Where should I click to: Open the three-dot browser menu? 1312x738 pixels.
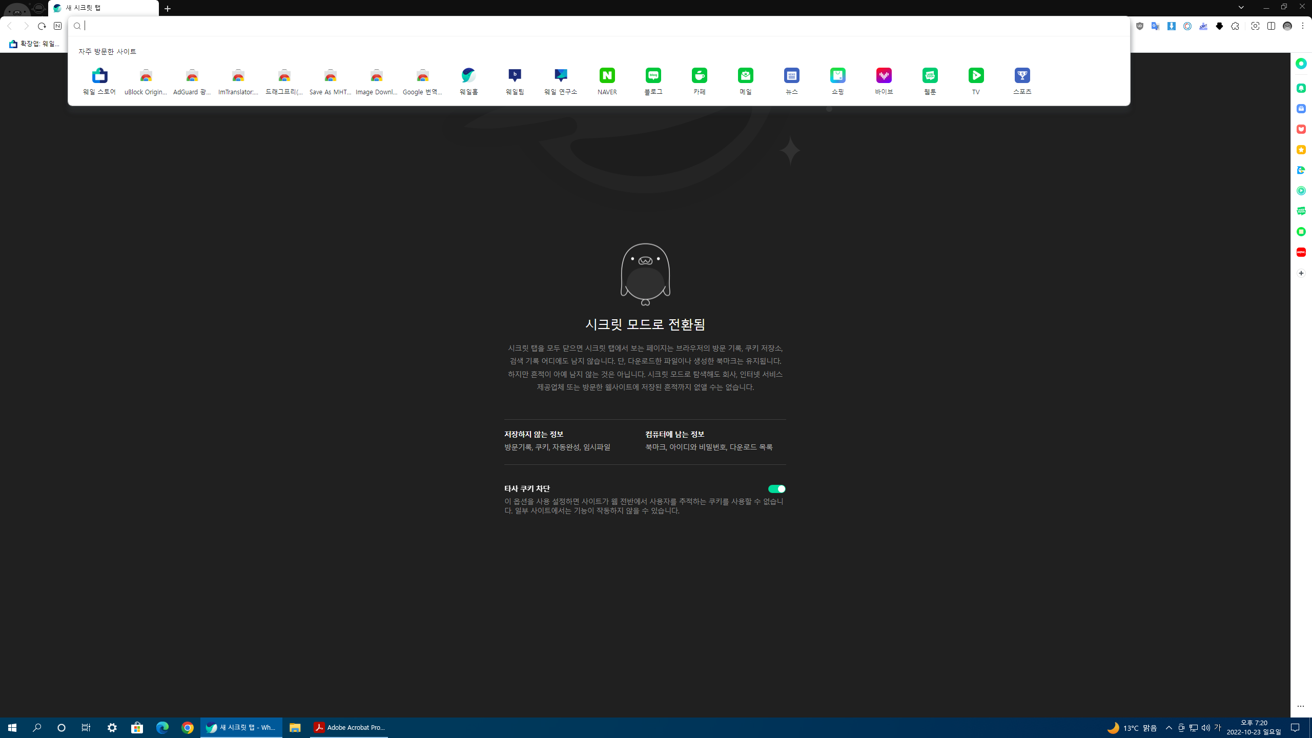1302,26
